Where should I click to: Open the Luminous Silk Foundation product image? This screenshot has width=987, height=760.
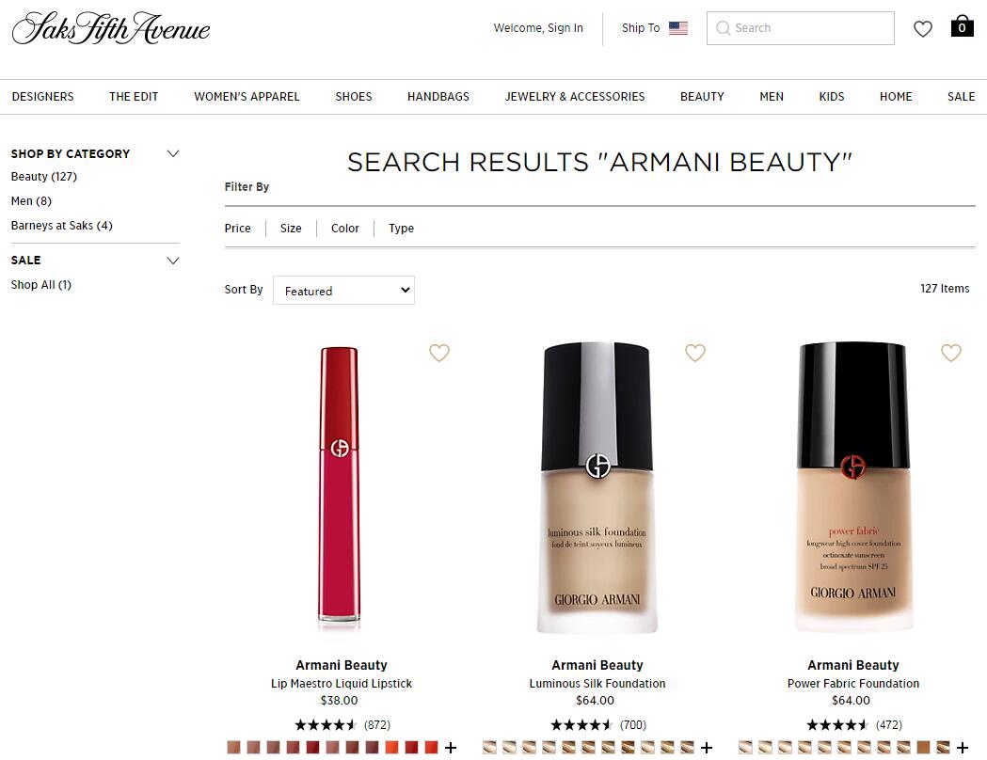pyautogui.click(x=597, y=487)
